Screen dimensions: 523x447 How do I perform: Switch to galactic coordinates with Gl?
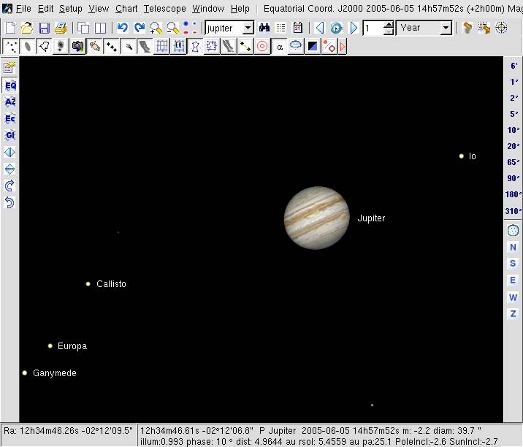[9, 135]
